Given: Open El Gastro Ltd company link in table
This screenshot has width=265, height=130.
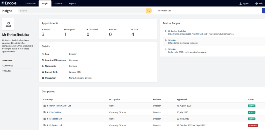Looking at the screenshot, I should 56,125.
